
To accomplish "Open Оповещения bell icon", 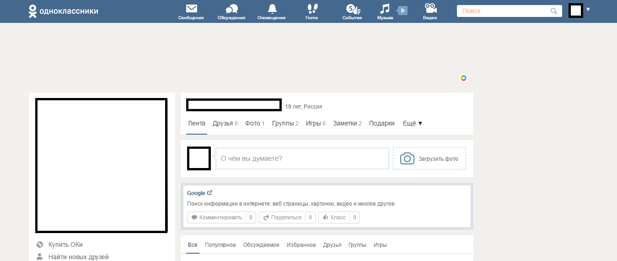I will [x=272, y=9].
